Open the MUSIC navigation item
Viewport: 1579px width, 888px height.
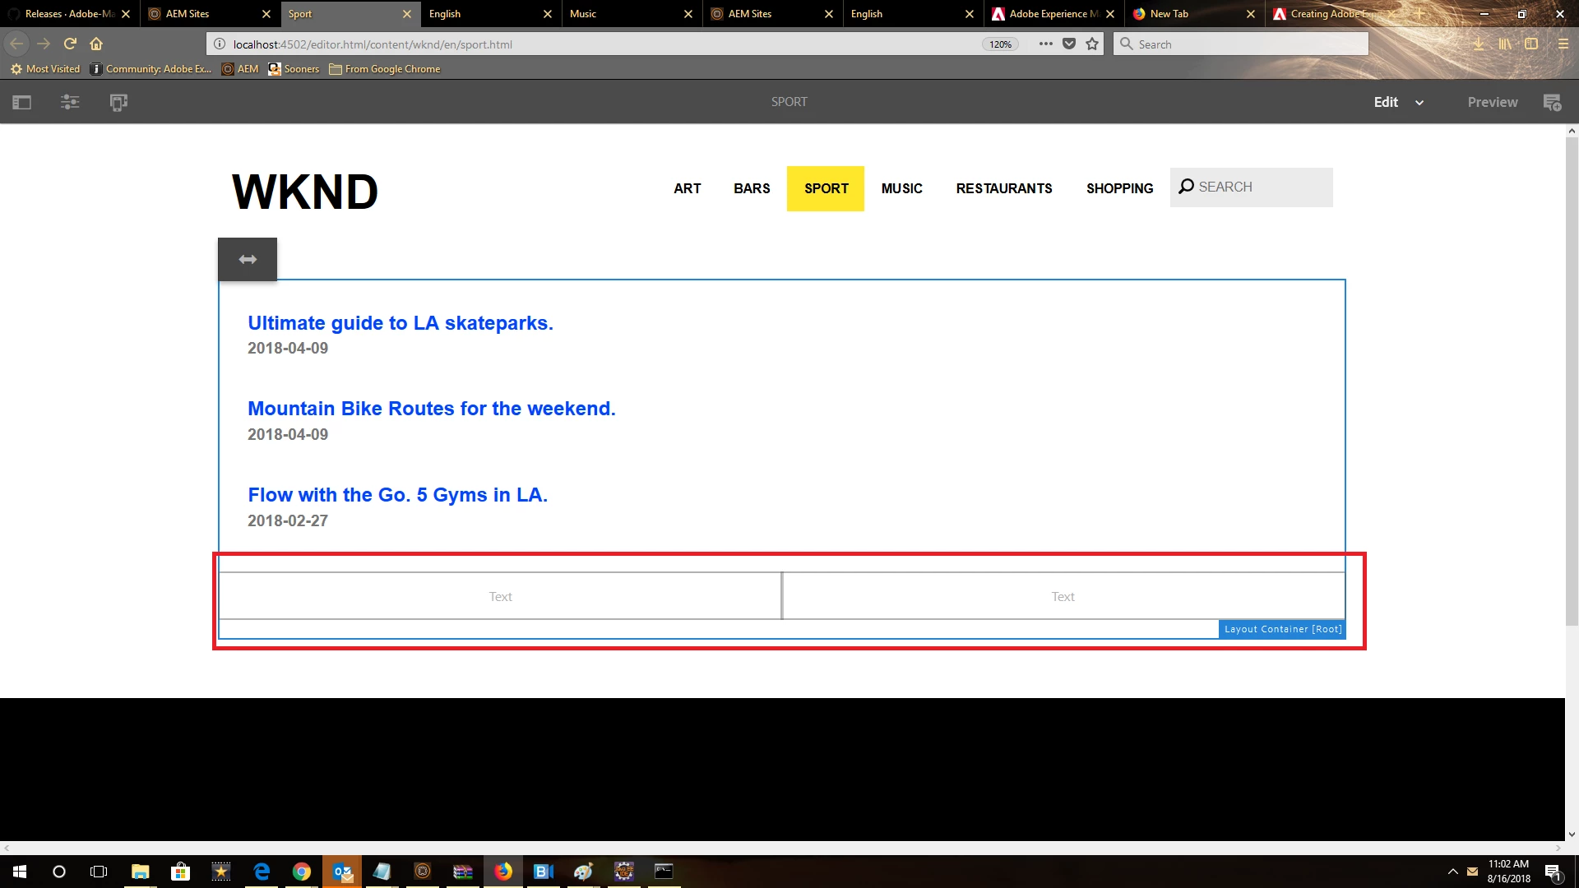click(x=901, y=189)
